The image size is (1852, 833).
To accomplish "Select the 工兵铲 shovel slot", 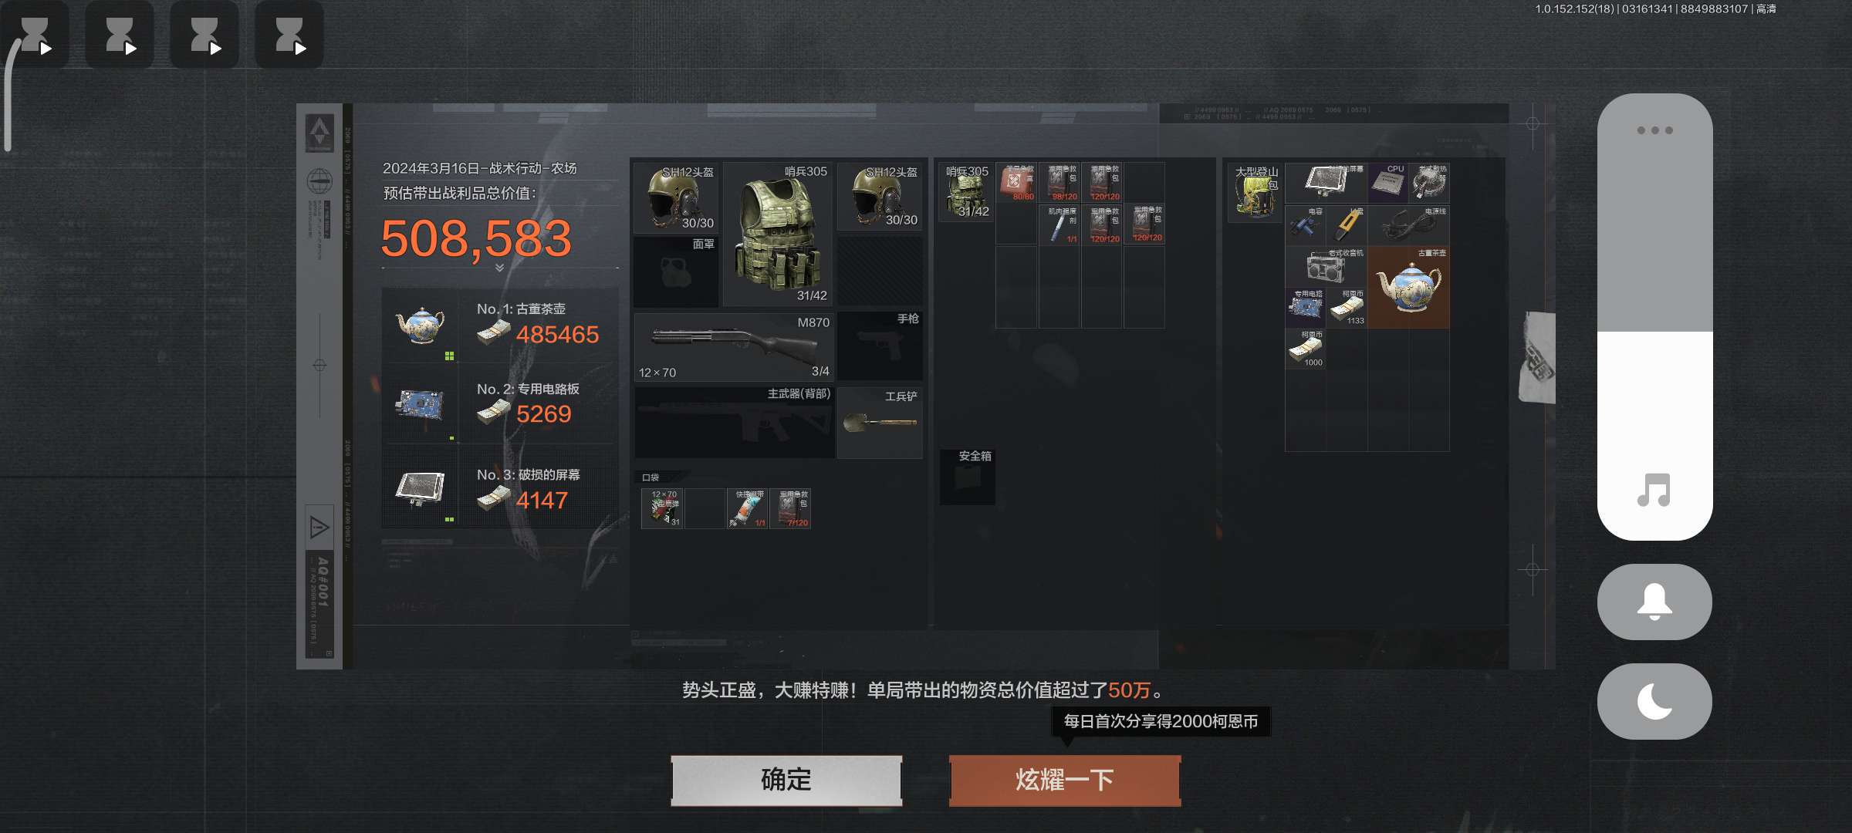I will click(x=880, y=423).
